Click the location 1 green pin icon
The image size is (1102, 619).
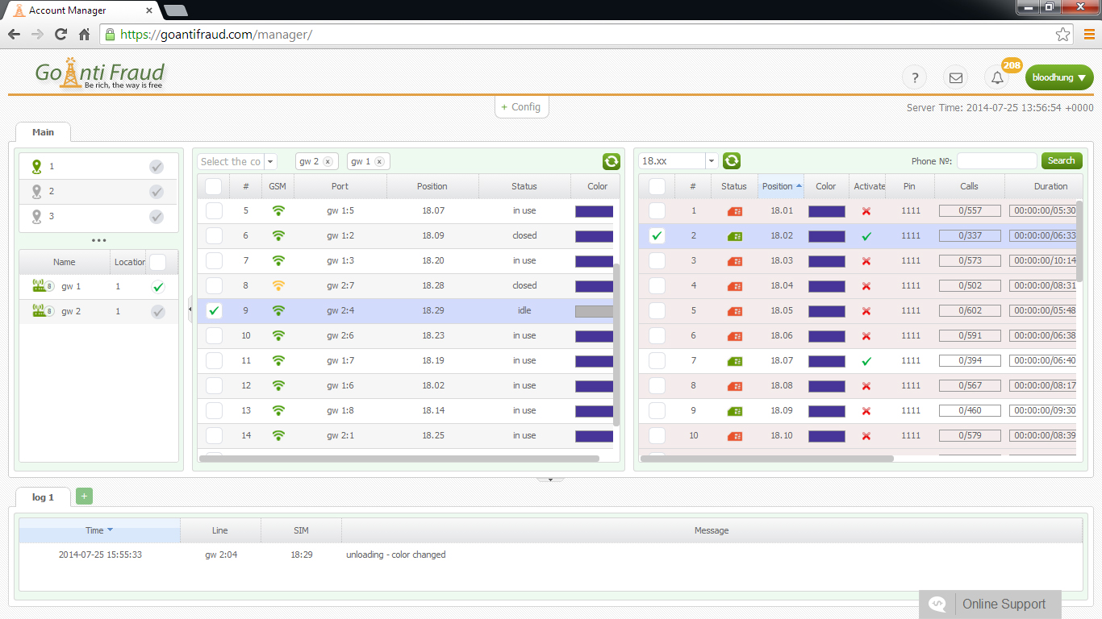(x=36, y=166)
